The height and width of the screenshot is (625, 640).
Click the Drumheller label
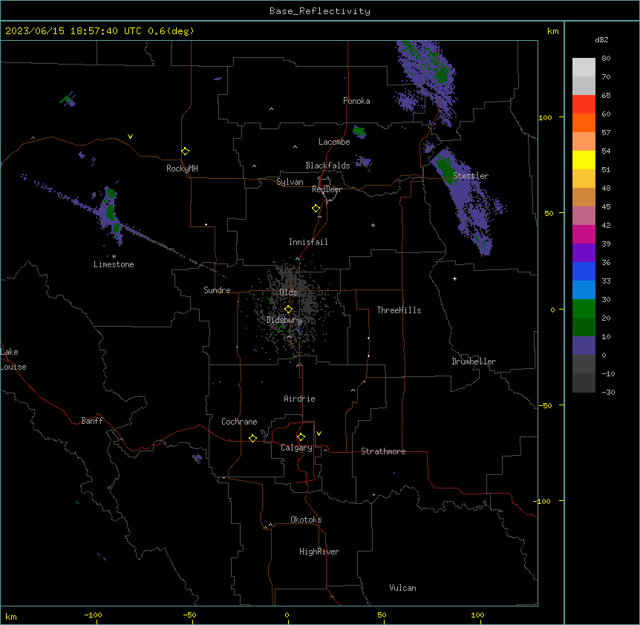pos(474,361)
